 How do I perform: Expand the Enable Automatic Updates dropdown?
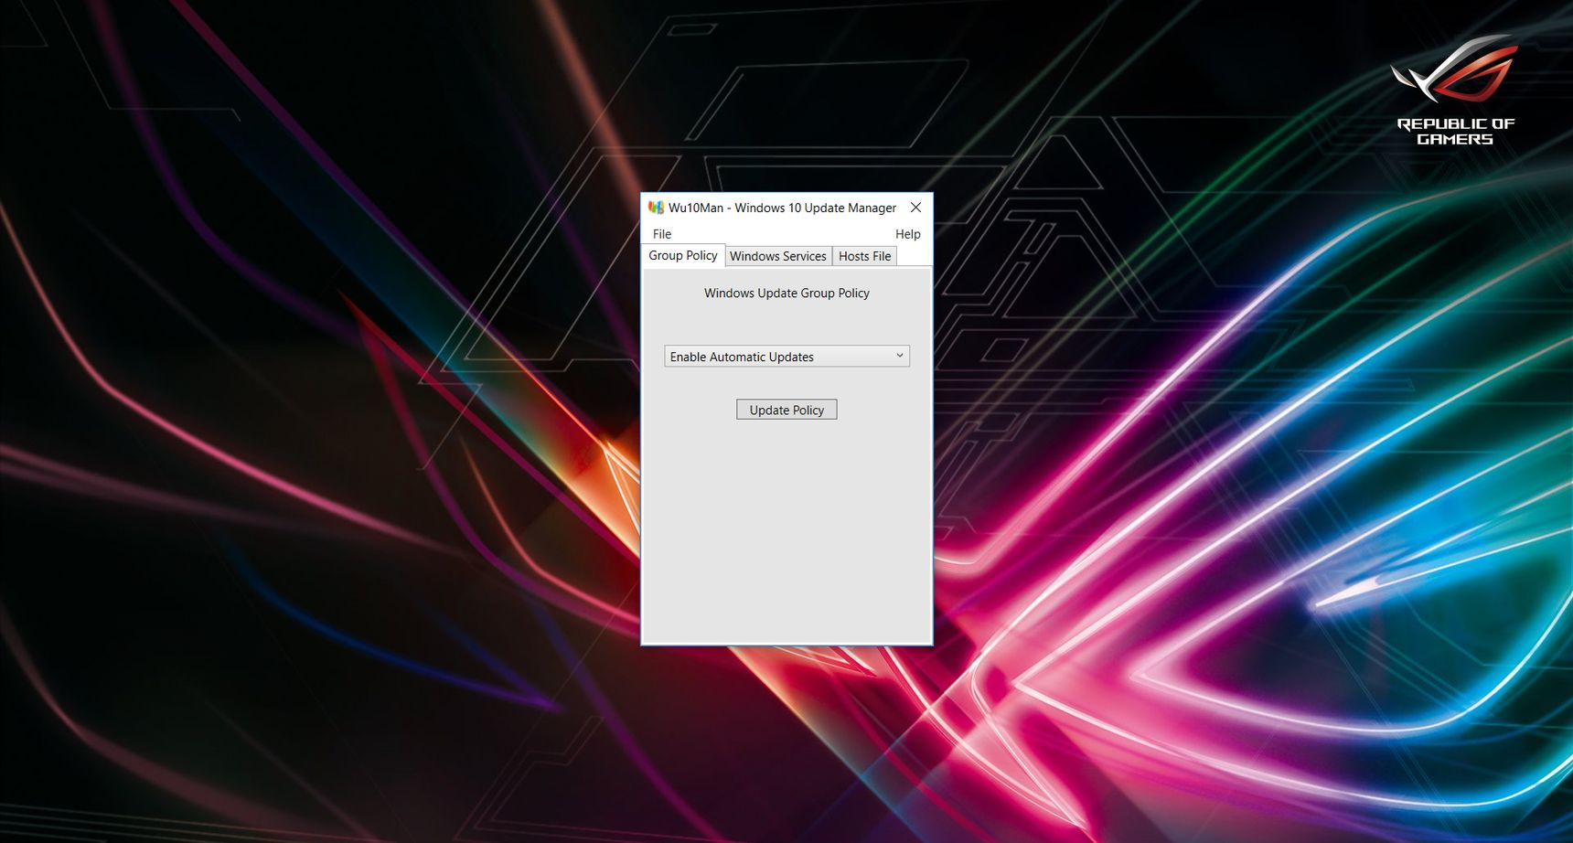(786, 356)
